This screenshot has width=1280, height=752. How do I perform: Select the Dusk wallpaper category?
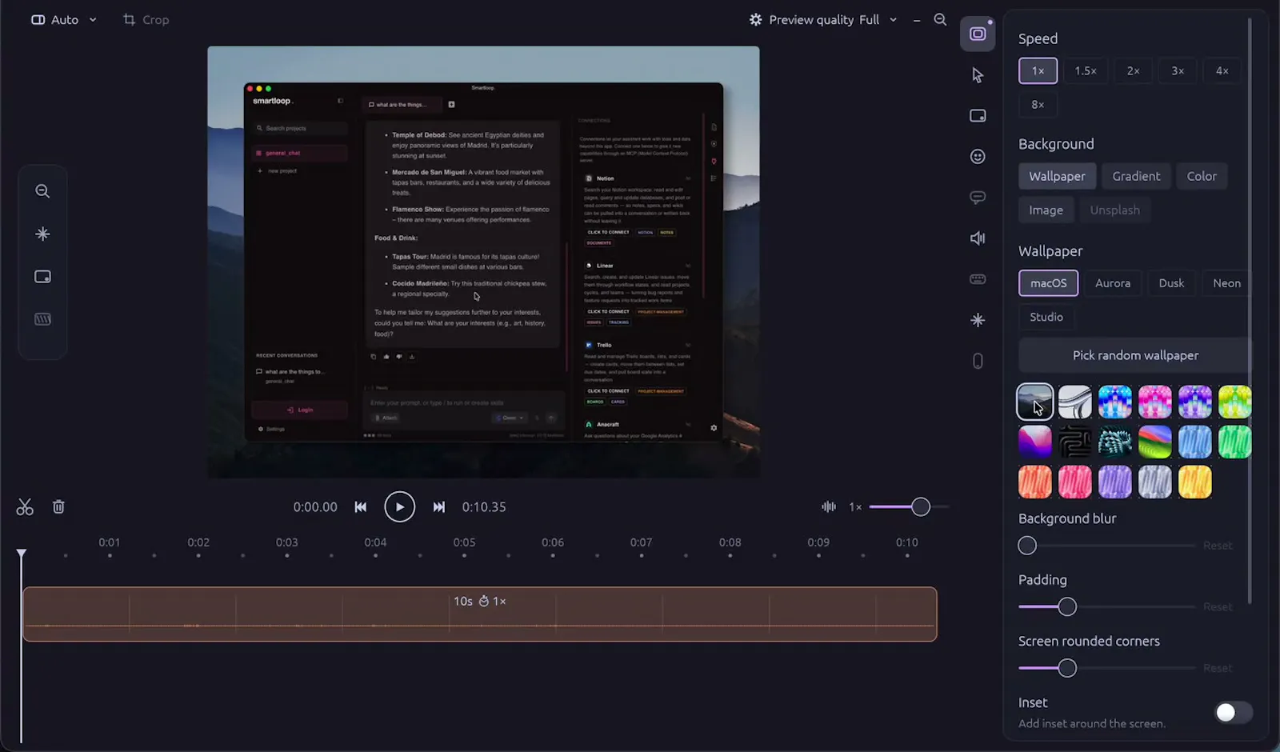pos(1171,284)
